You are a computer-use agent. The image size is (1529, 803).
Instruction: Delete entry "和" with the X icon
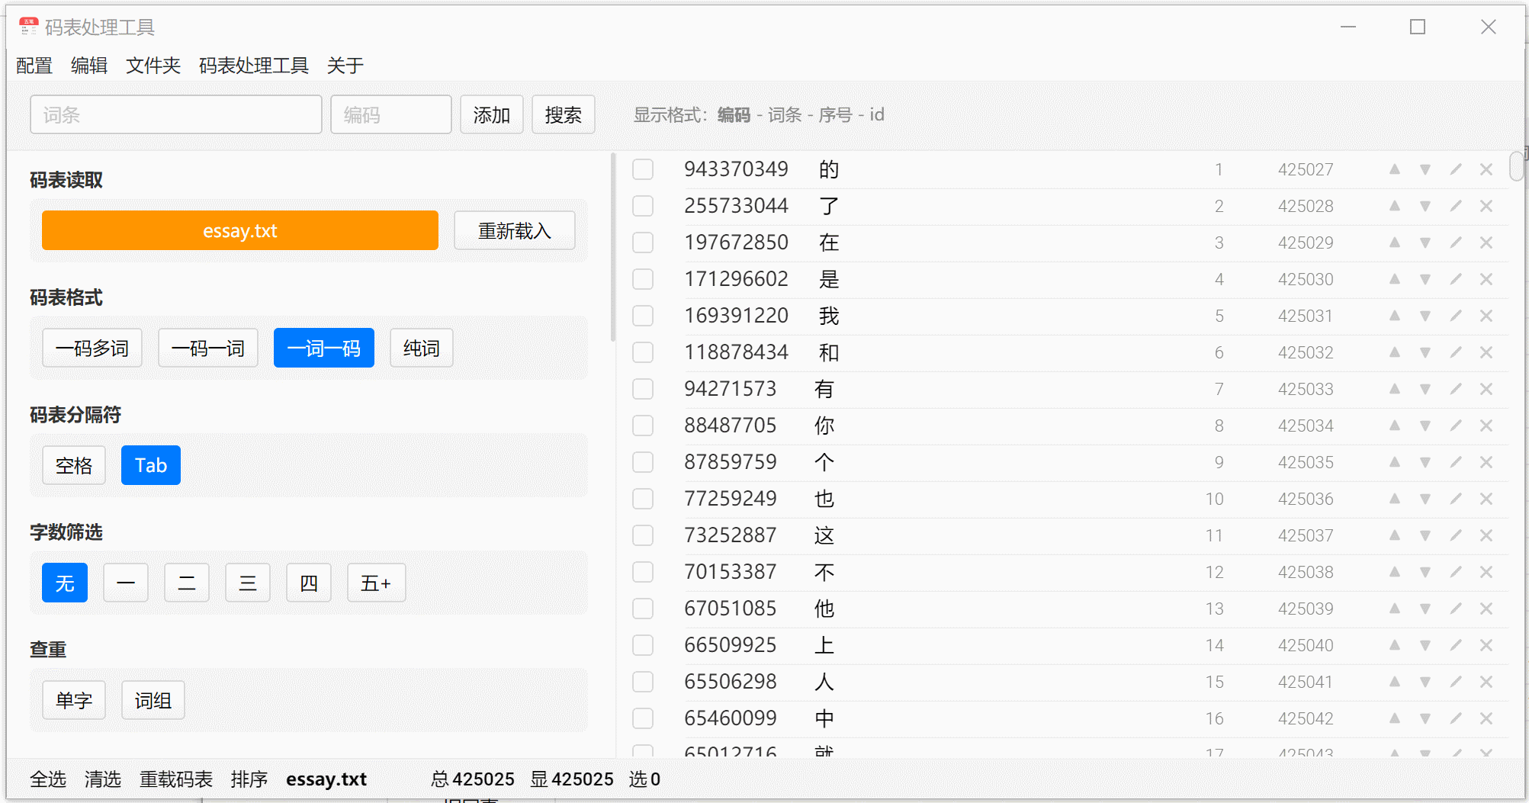coord(1486,352)
